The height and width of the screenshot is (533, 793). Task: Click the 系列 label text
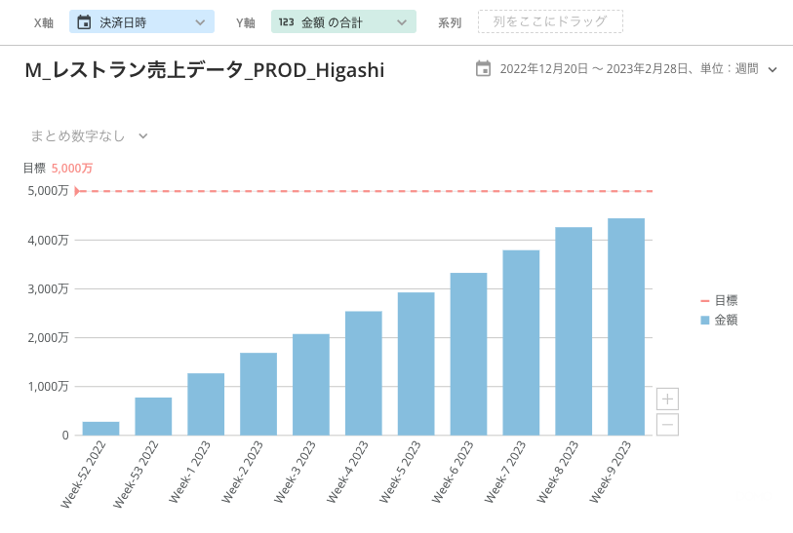click(x=450, y=22)
